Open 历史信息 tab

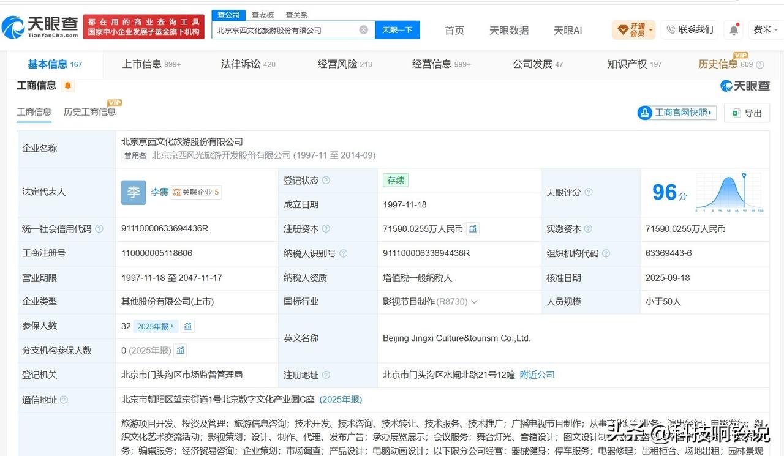tap(725, 64)
